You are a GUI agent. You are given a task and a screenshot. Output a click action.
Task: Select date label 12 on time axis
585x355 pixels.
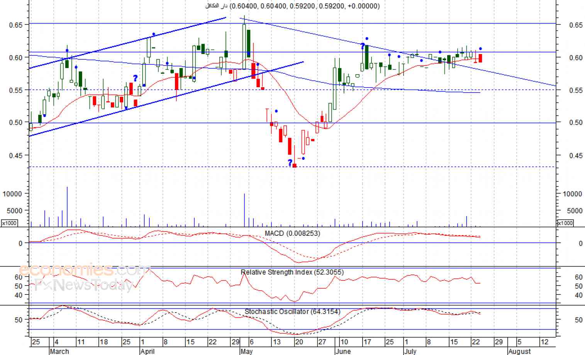coord(544,342)
